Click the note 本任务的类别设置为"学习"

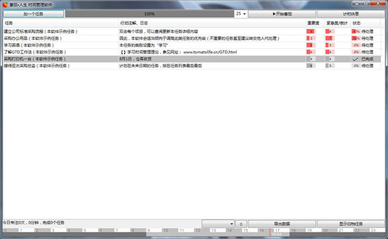(x=144, y=45)
